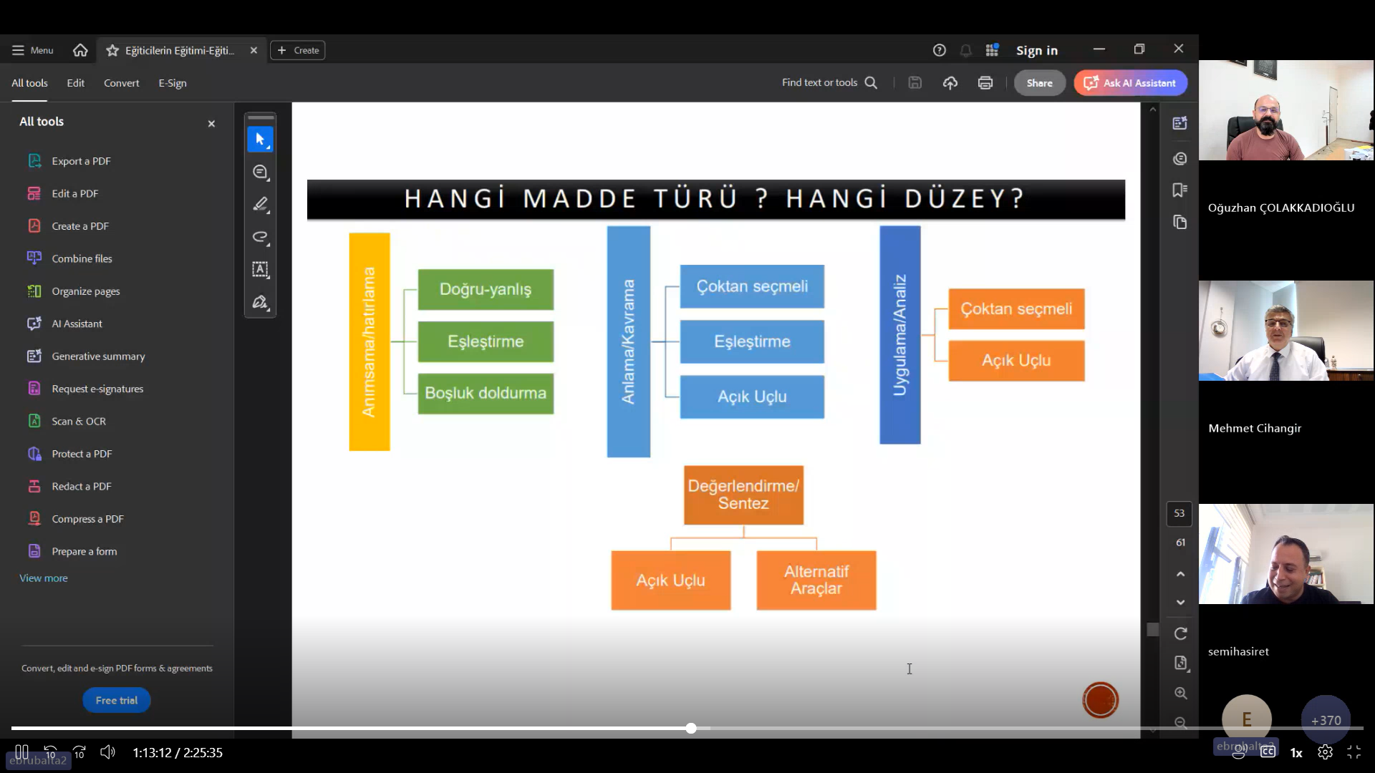Viewport: 1375px width, 773px height.
Task: Choose the freehand draw lasso tool
Action: [x=260, y=237]
